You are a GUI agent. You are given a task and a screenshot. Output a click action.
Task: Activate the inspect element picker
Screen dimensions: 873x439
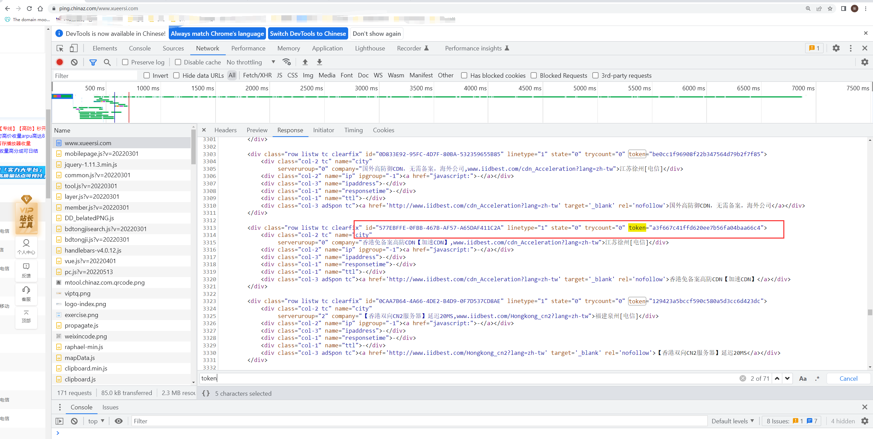(60, 48)
